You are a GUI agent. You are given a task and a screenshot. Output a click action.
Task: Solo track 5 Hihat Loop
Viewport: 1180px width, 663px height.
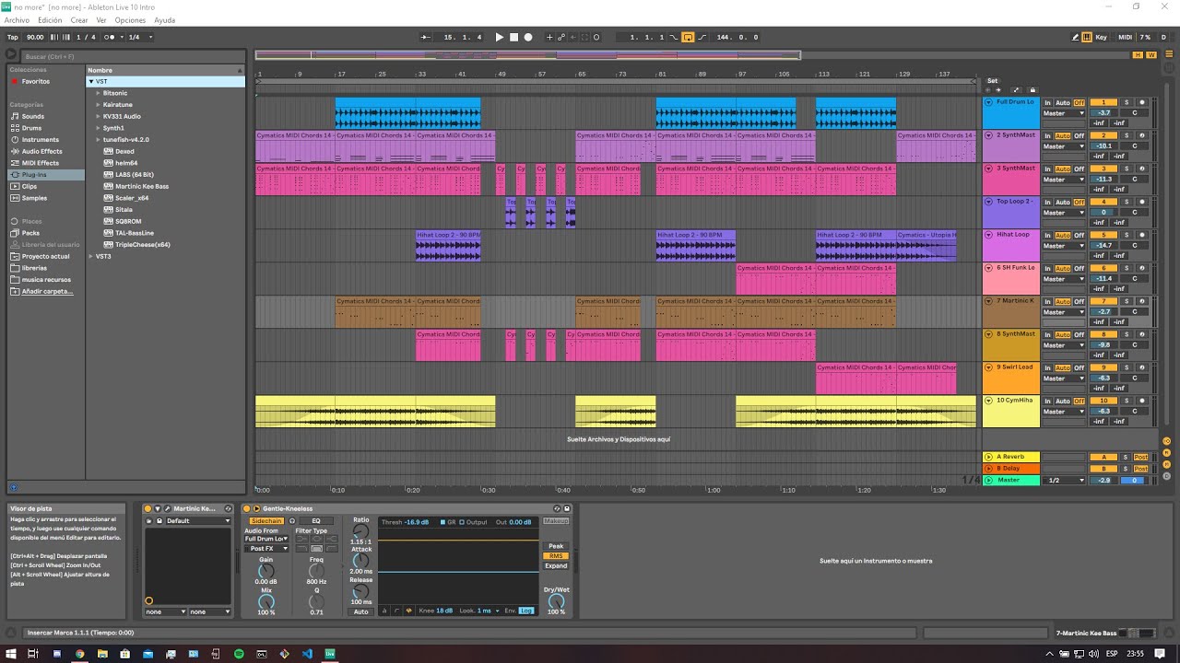coord(1126,235)
